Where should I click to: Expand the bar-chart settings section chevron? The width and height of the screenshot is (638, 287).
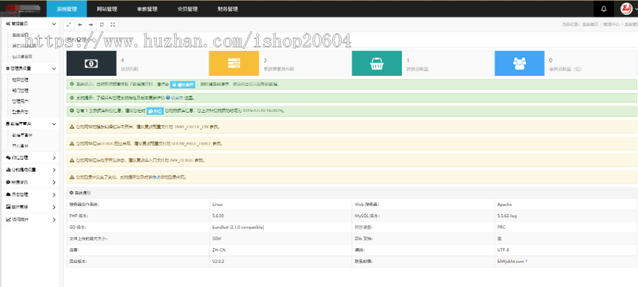pyautogui.click(x=54, y=170)
